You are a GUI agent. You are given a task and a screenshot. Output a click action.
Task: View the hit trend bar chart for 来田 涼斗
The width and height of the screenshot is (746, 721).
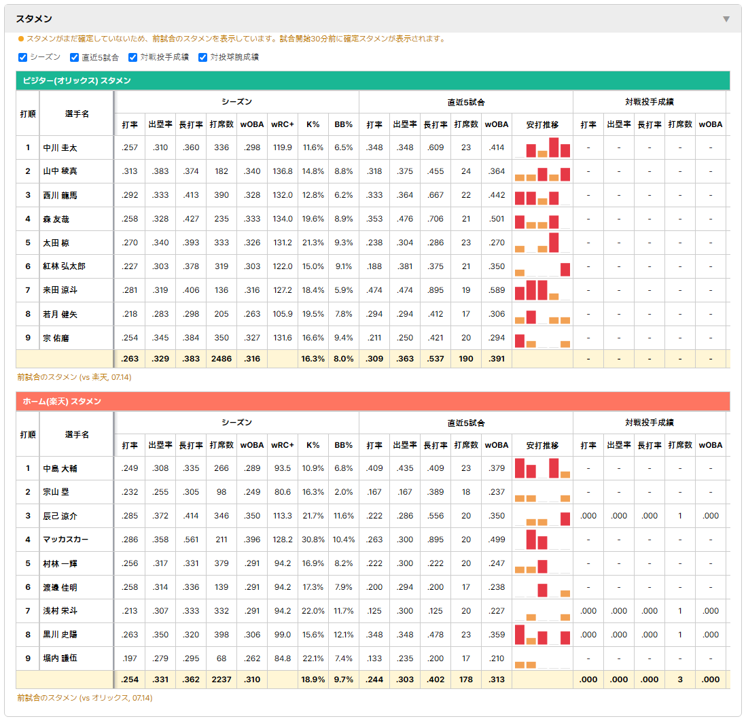(x=542, y=290)
